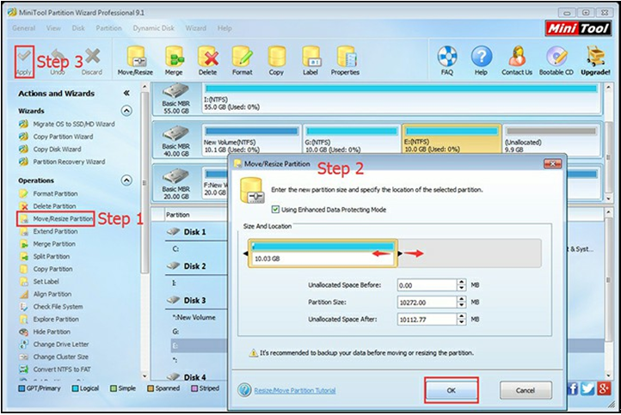
Task: Click Cancel in Move/Resize dialog
Action: pos(526,390)
